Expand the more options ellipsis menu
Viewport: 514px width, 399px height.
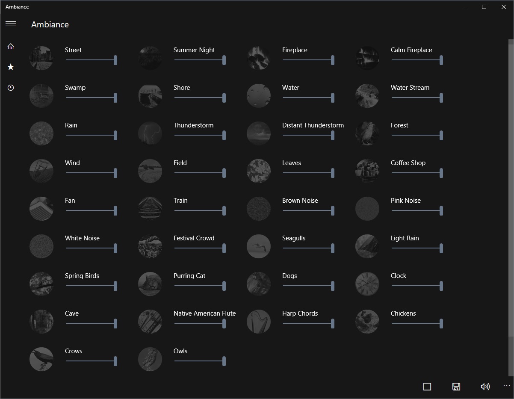[x=507, y=386]
